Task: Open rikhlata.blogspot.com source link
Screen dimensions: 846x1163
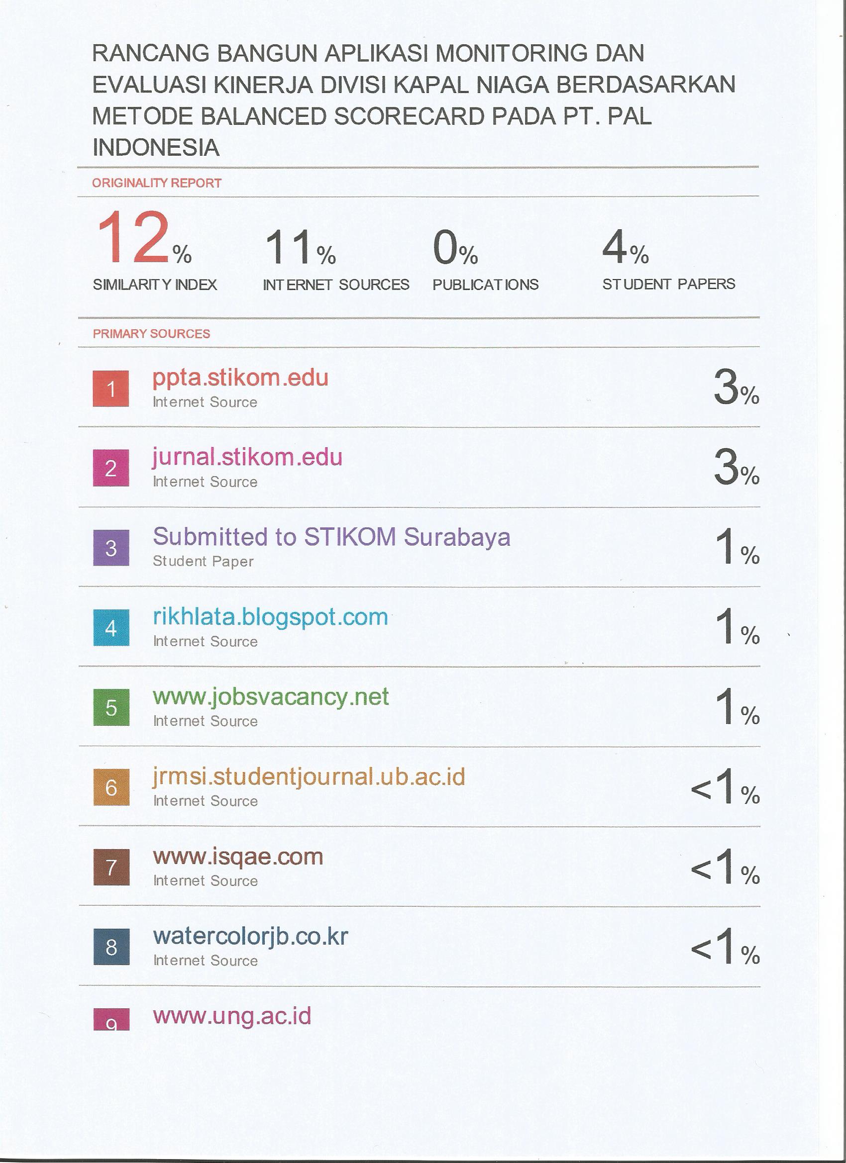Action: point(270,617)
